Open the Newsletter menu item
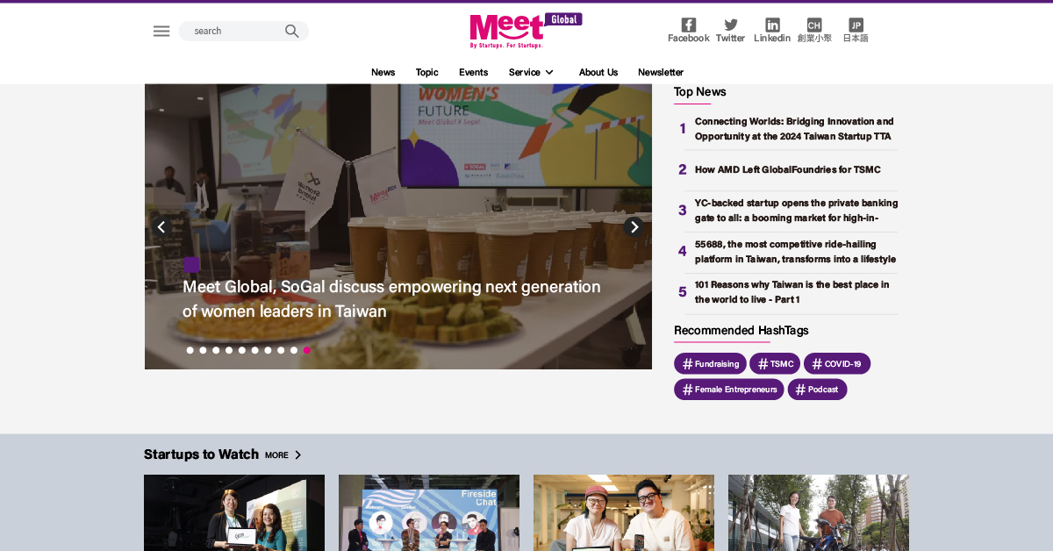Image resolution: width=1053 pixels, height=551 pixels. tap(661, 72)
